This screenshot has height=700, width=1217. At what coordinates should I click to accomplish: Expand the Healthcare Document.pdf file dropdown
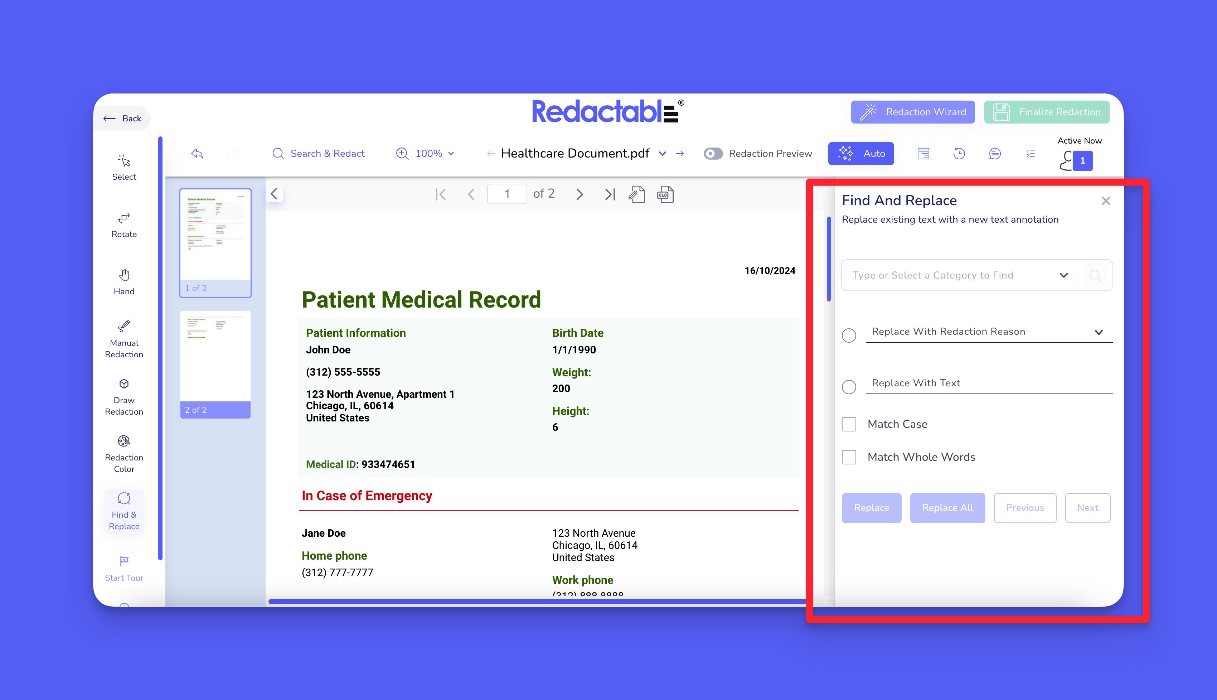[663, 153]
